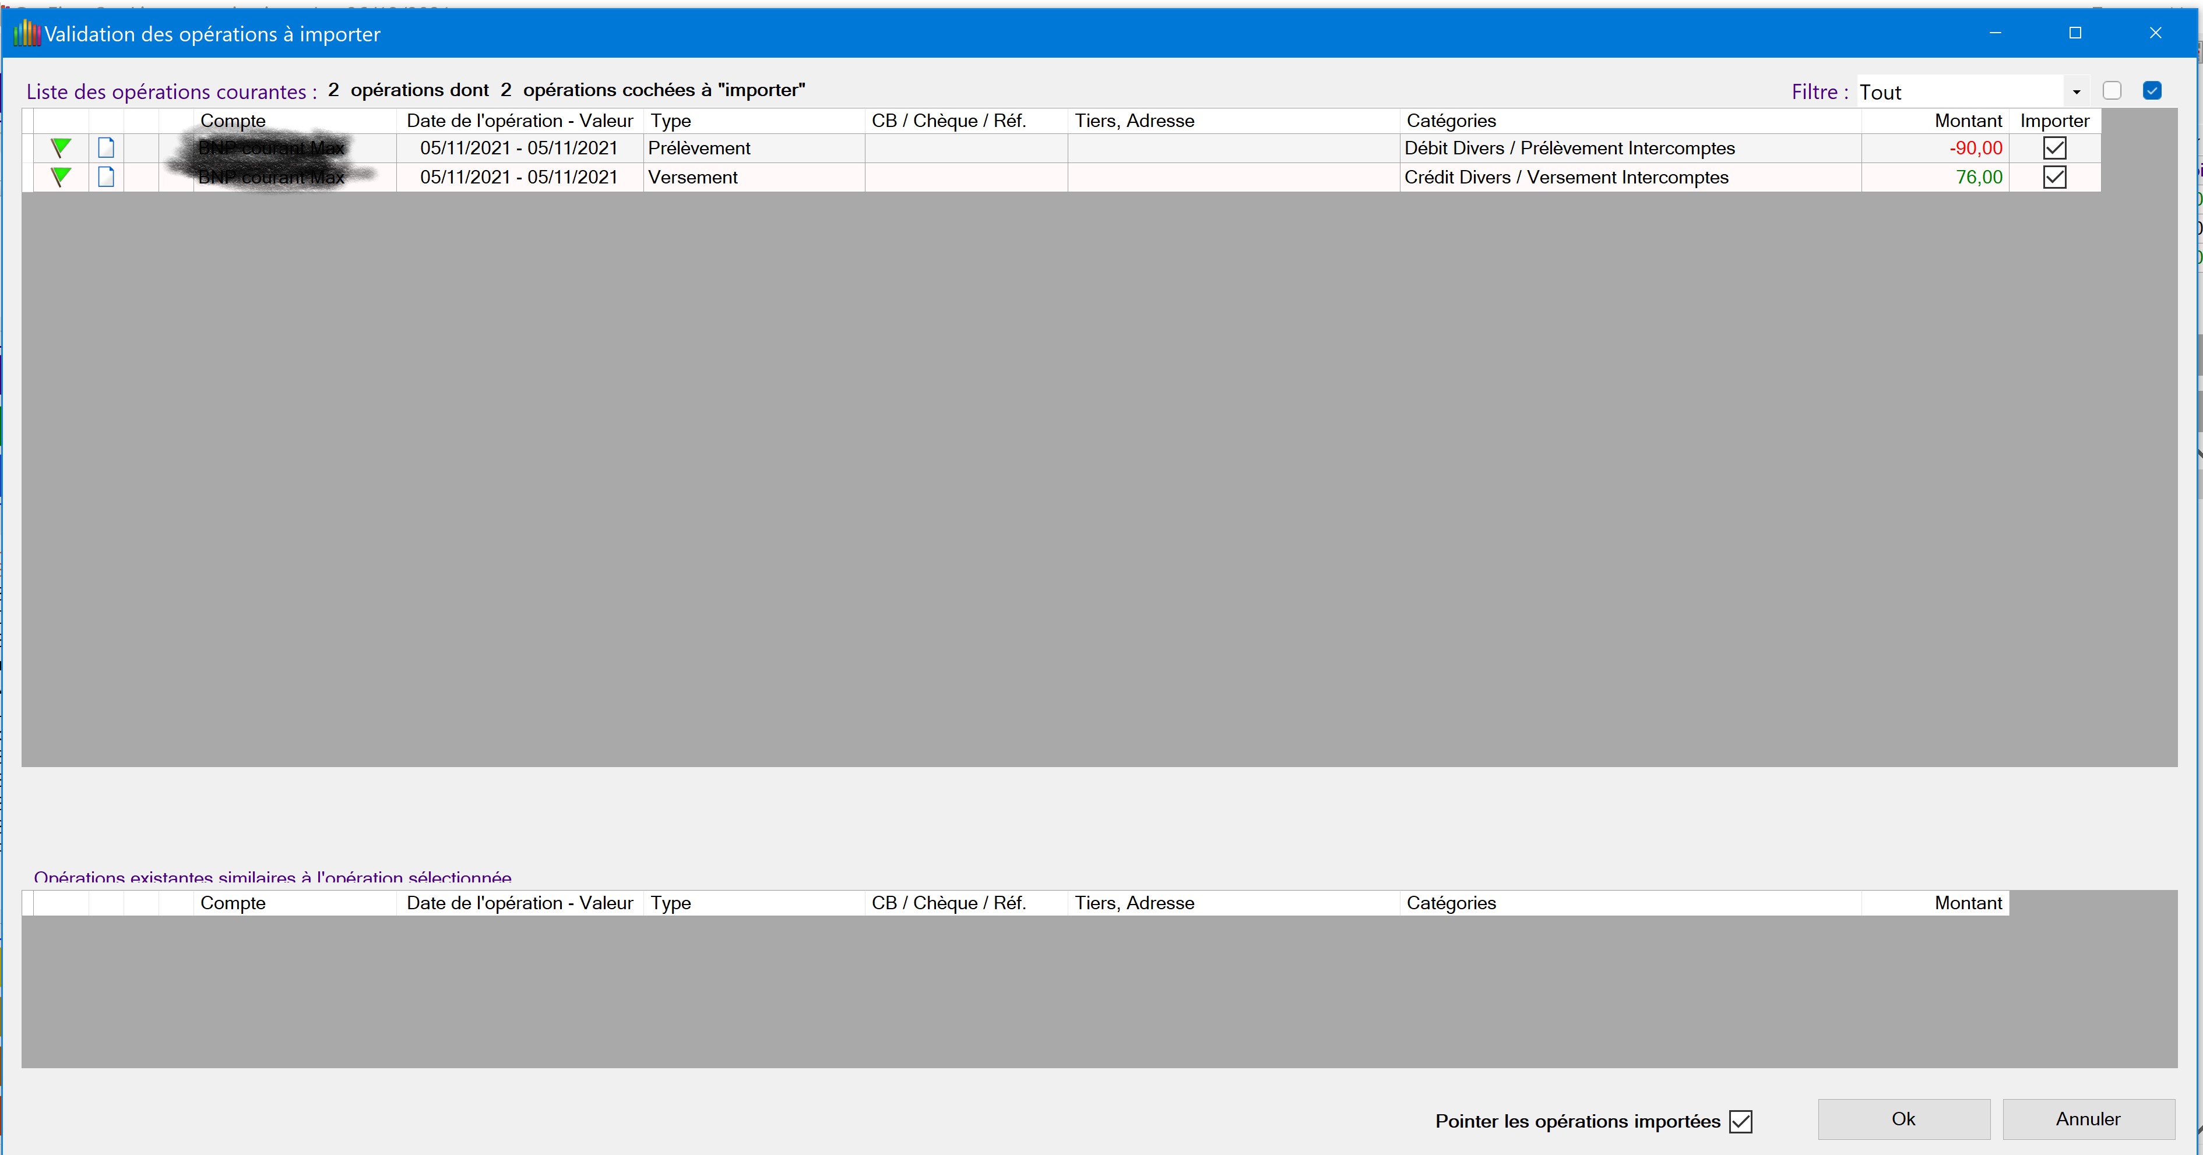
Task: Uncheck Importer for the -90,00 operation
Action: (x=2054, y=148)
